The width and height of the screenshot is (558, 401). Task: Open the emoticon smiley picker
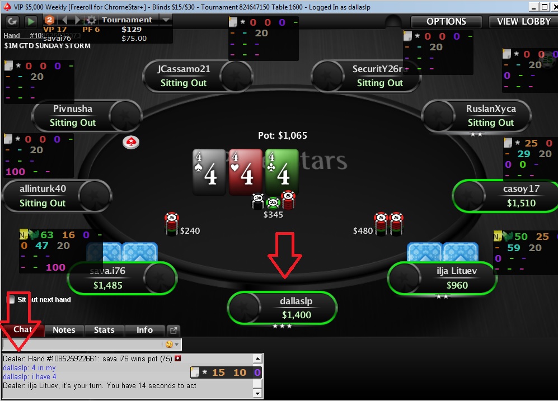pyautogui.click(x=170, y=344)
